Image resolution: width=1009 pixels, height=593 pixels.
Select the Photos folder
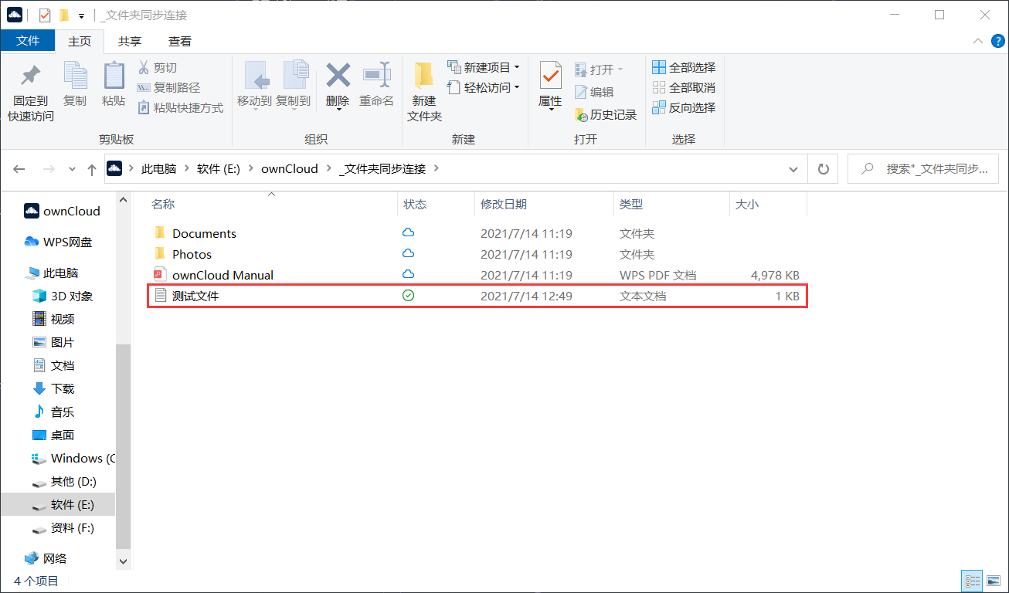[x=477, y=254]
